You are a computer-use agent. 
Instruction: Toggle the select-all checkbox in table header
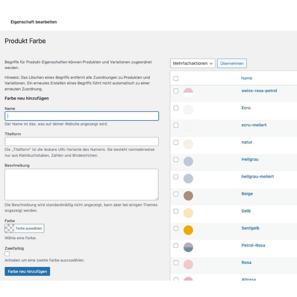pos(176,79)
